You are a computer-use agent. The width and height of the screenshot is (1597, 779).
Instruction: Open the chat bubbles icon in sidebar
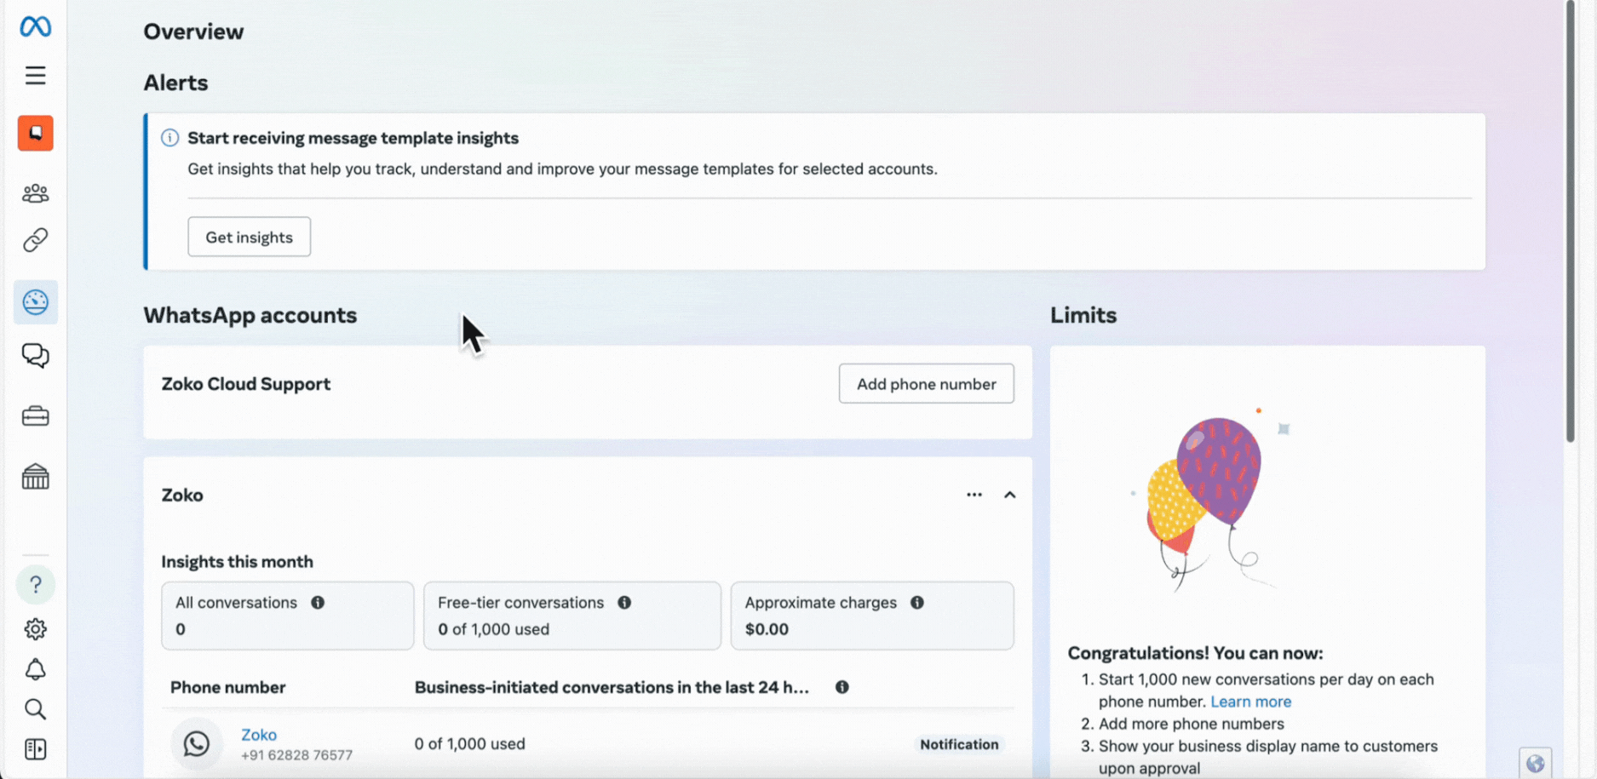pos(35,355)
